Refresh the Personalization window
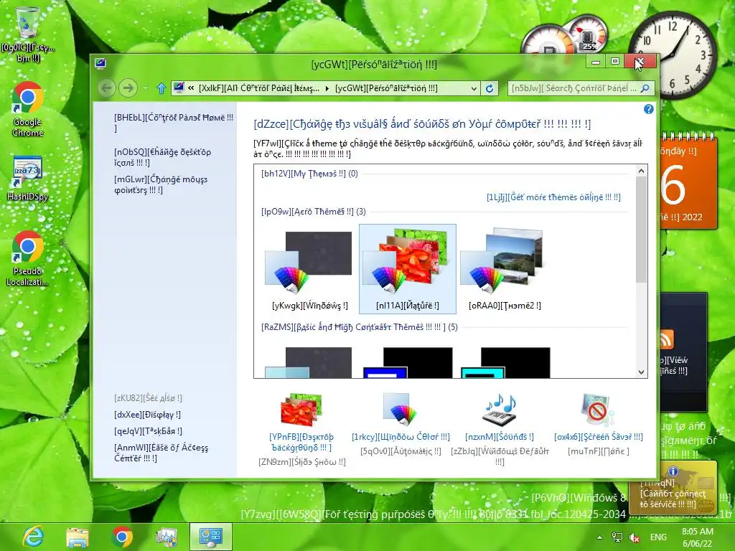The height and width of the screenshot is (551, 735). coord(490,88)
